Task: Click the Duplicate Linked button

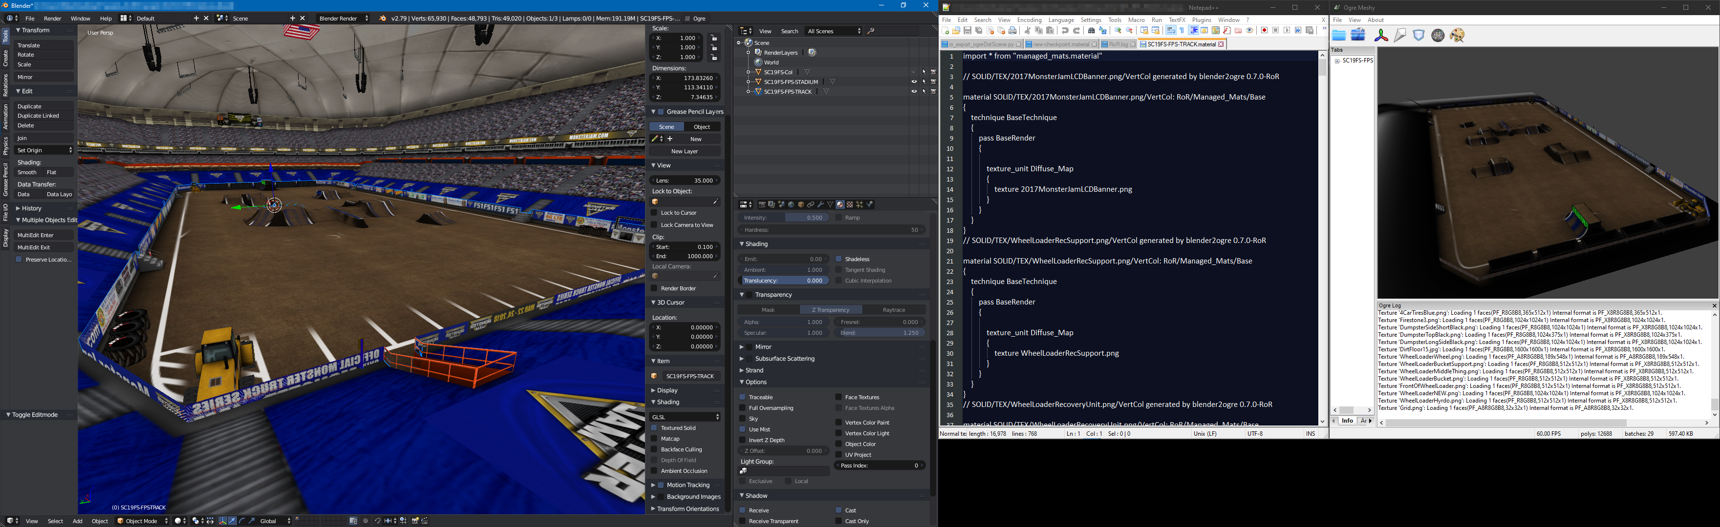Action: [x=44, y=116]
